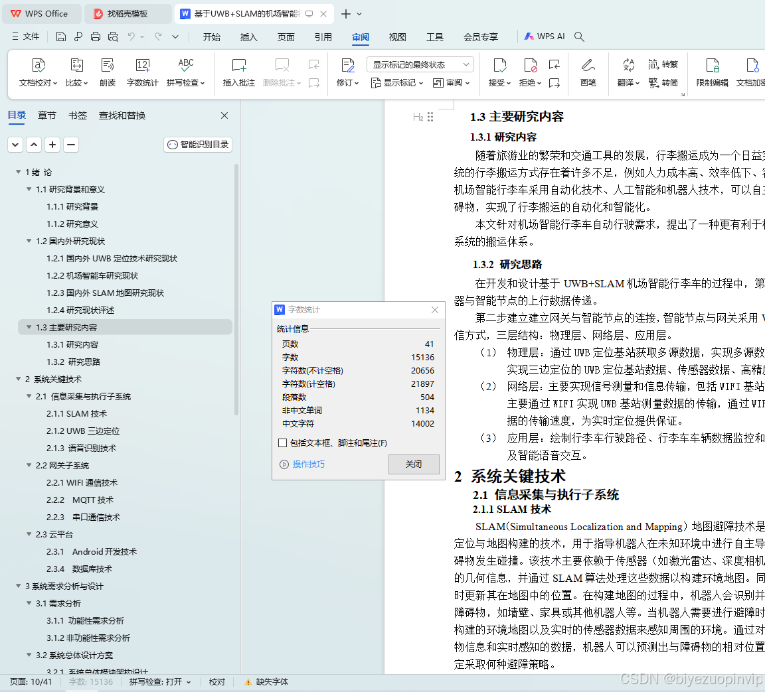Switch to the 章节 pane tab
This screenshot has height=692, width=765.
[x=47, y=115]
